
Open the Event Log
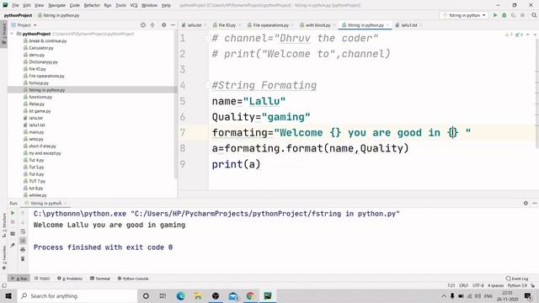tap(517, 279)
